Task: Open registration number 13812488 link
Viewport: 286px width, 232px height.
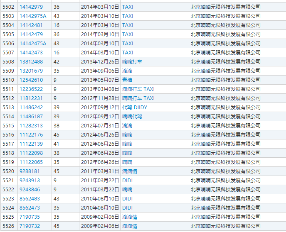Action: coord(31,62)
